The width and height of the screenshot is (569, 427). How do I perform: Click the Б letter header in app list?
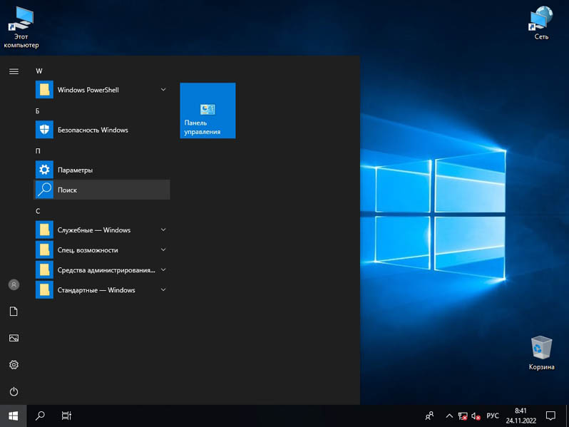pyautogui.click(x=37, y=111)
